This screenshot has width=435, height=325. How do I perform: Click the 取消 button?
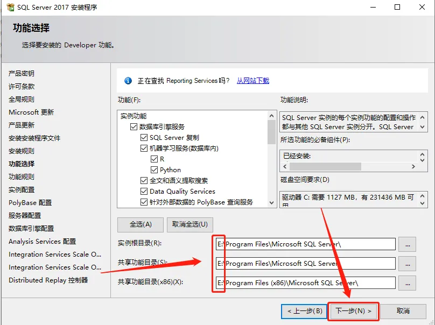pos(403,311)
